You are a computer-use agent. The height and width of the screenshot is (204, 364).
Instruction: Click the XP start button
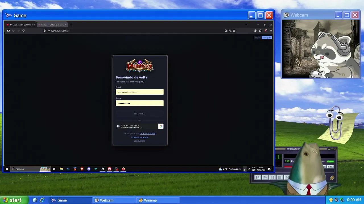[x=14, y=200]
